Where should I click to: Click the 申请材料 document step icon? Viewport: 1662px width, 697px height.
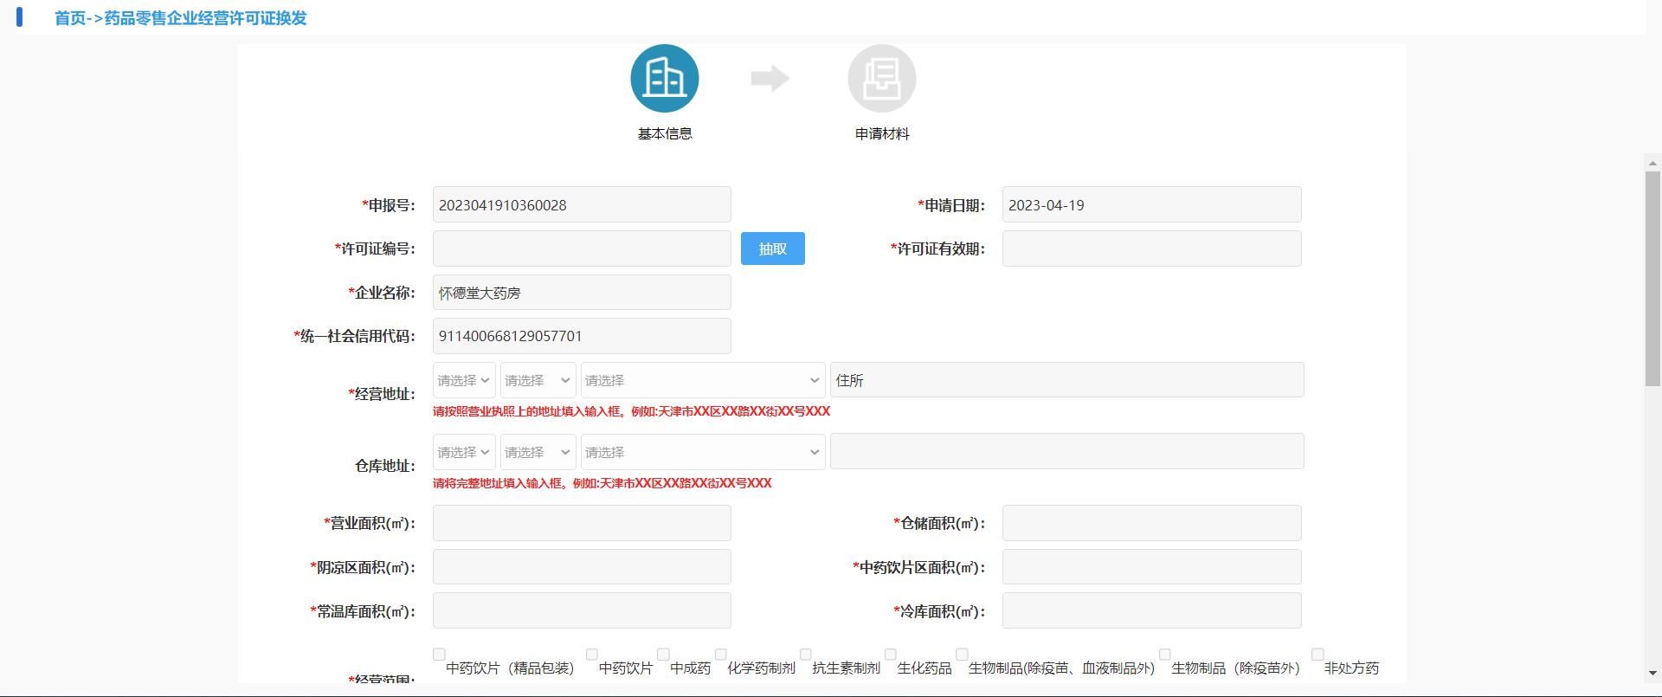click(881, 79)
